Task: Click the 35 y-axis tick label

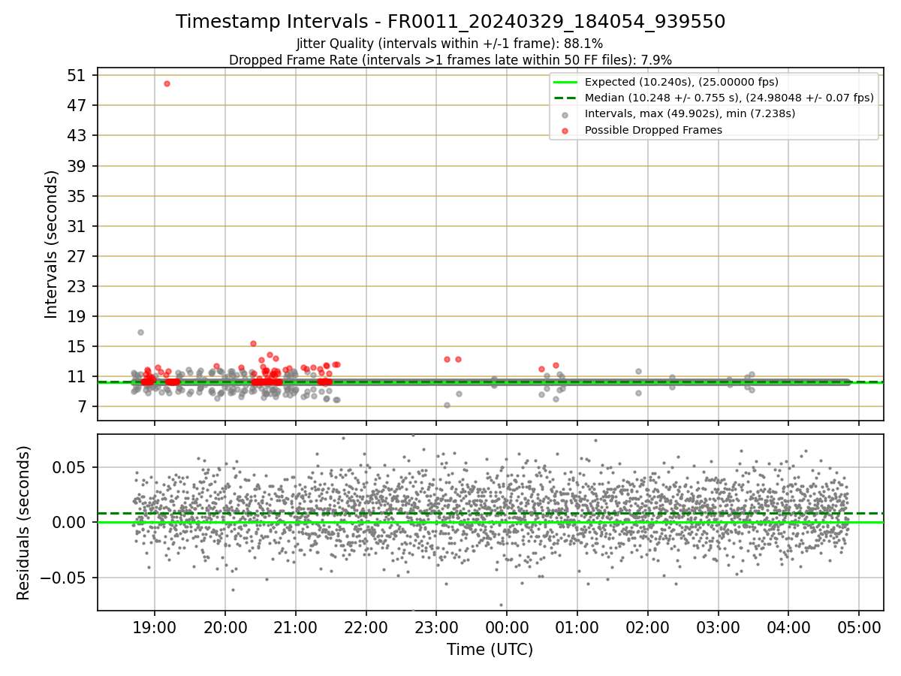Action: click(x=77, y=196)
